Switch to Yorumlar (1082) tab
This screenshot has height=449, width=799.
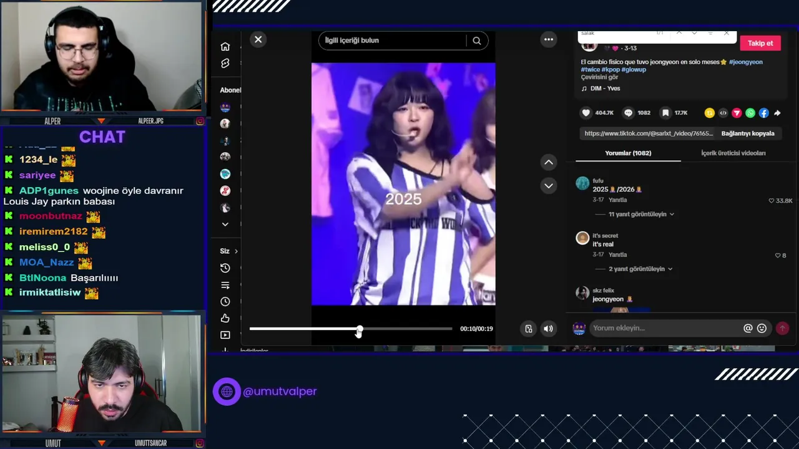pyautogui.click(x=628, y=153)
